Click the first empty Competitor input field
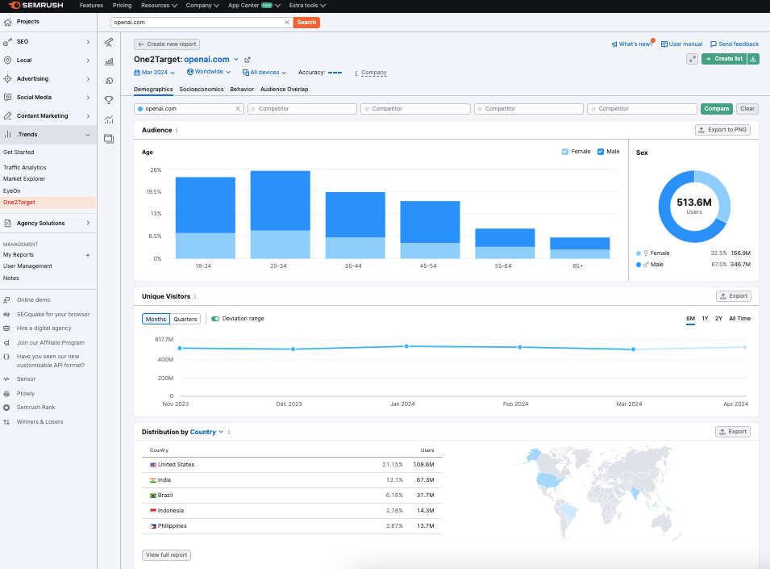The width and height of the screenshot is (770, 569). tap(302, 109)
